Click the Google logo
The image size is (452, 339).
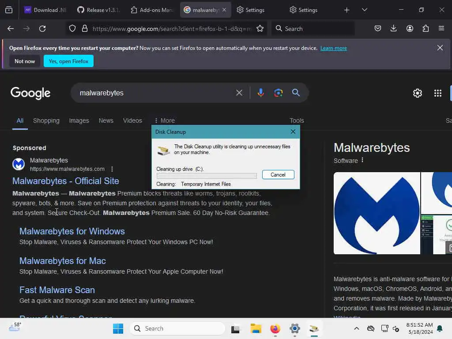pos(30,93)
